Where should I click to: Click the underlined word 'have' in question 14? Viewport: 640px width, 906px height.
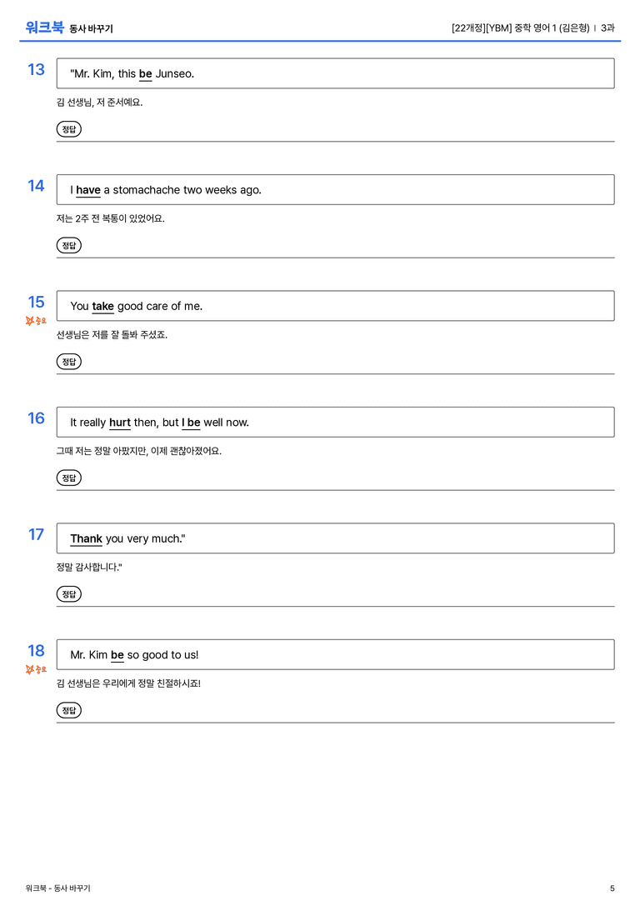pos(88,190)
